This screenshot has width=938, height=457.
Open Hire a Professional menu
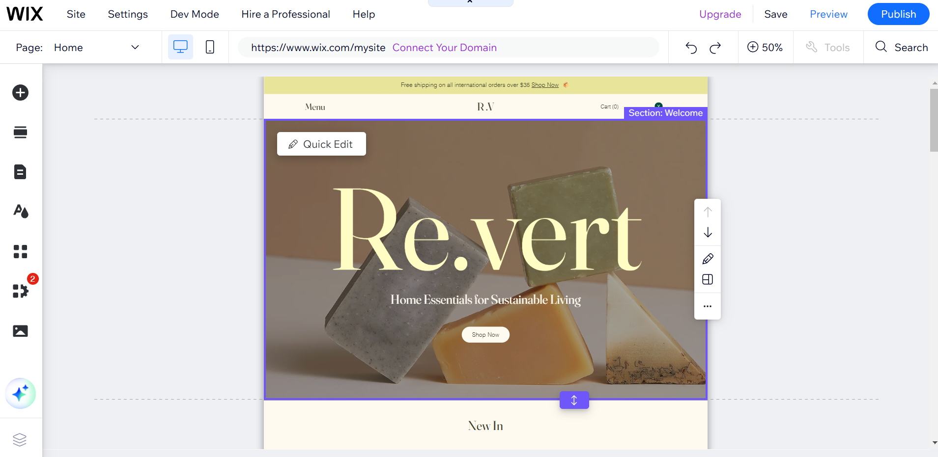285,14
